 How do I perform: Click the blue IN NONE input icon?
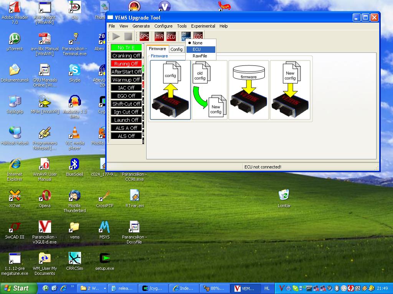click(x=186, y=36)
